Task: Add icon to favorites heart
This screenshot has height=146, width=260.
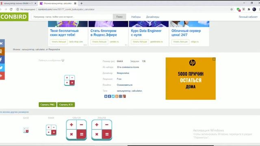Action: 63,60
